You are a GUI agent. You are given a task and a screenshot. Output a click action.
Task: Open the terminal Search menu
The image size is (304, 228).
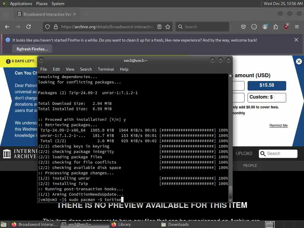[x=86, y=69]
